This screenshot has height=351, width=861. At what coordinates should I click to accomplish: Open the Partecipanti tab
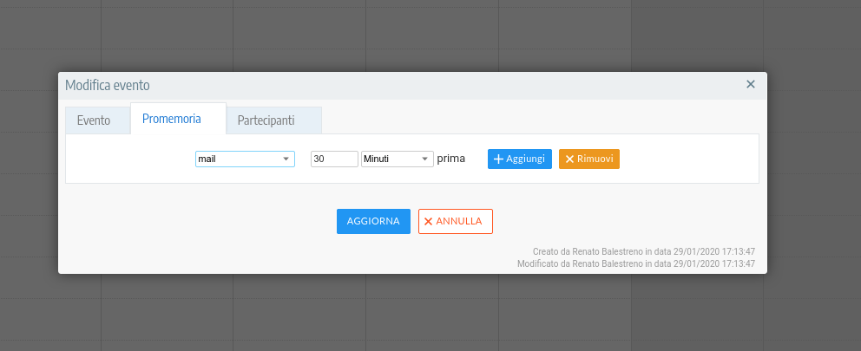click(266, 120)
